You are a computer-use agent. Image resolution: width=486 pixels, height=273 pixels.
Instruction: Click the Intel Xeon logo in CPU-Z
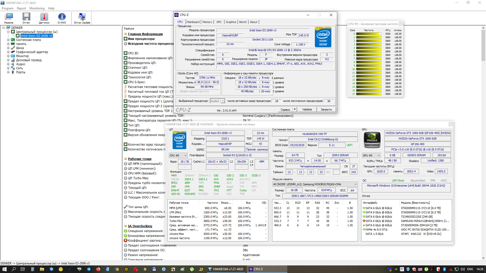click(x=323, y=37)
